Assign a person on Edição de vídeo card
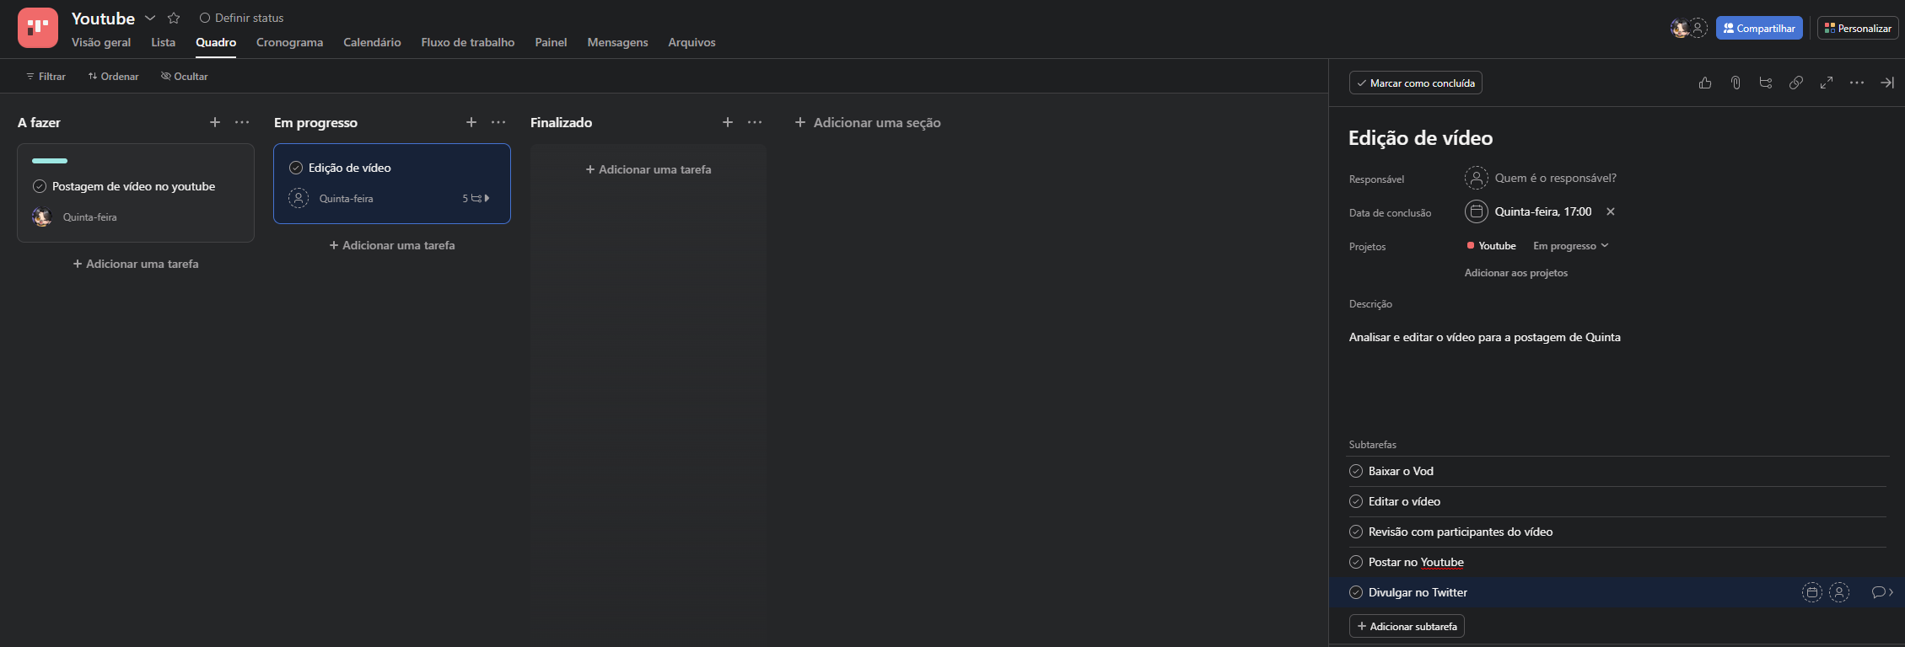 coord(299,199)
